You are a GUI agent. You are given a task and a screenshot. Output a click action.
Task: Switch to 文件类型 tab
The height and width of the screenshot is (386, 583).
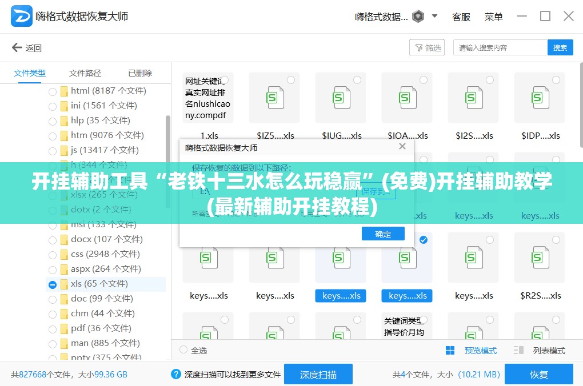tap(30, 73)
